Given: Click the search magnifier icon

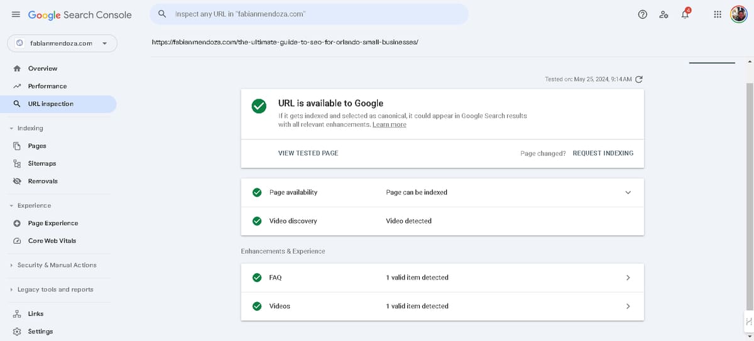Looking at the screenshot, I should (162, 14).
